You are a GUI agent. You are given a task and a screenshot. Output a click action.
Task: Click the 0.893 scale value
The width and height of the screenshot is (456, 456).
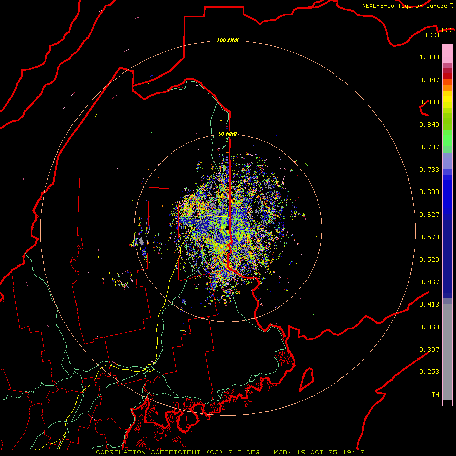(429, 102)
